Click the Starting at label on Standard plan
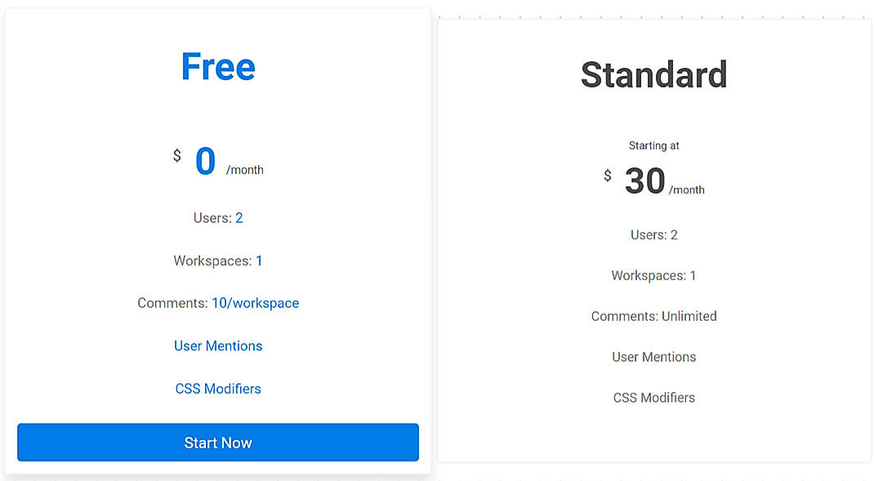This screenshot has height=481, width=874. (653, 145)
